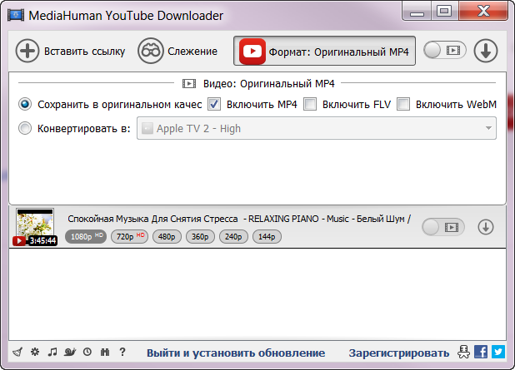Click the download all arrow in toolbar
Image resolution: width=515 pixels, height=370 pixels.
[485, 51]
